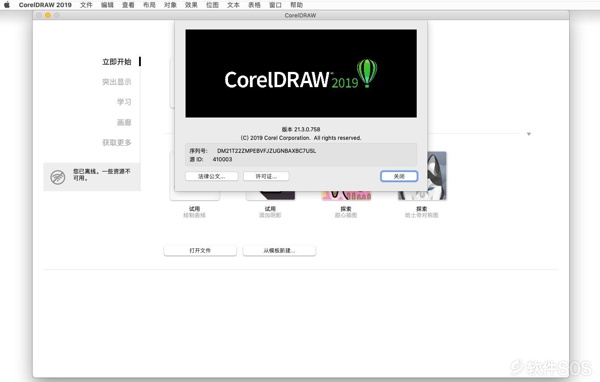
Task: Open the 布局 menu
Action: (x=149, y=5)
